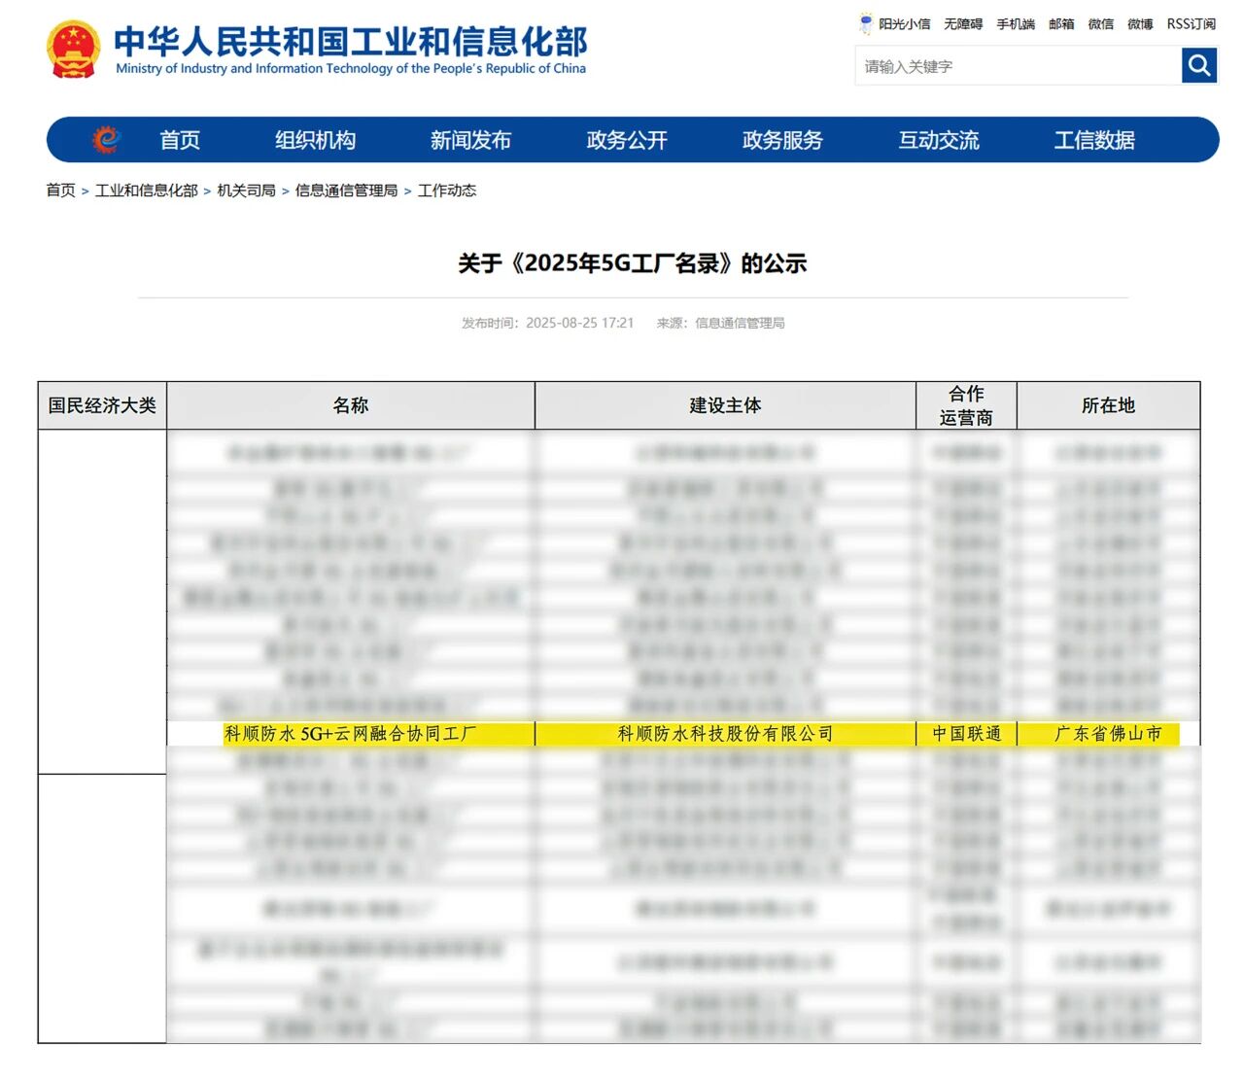Screen dimensions: 1244x1078
Task: Click the 阳光小信 robot mascot icon
Action: tap(865, 23)
